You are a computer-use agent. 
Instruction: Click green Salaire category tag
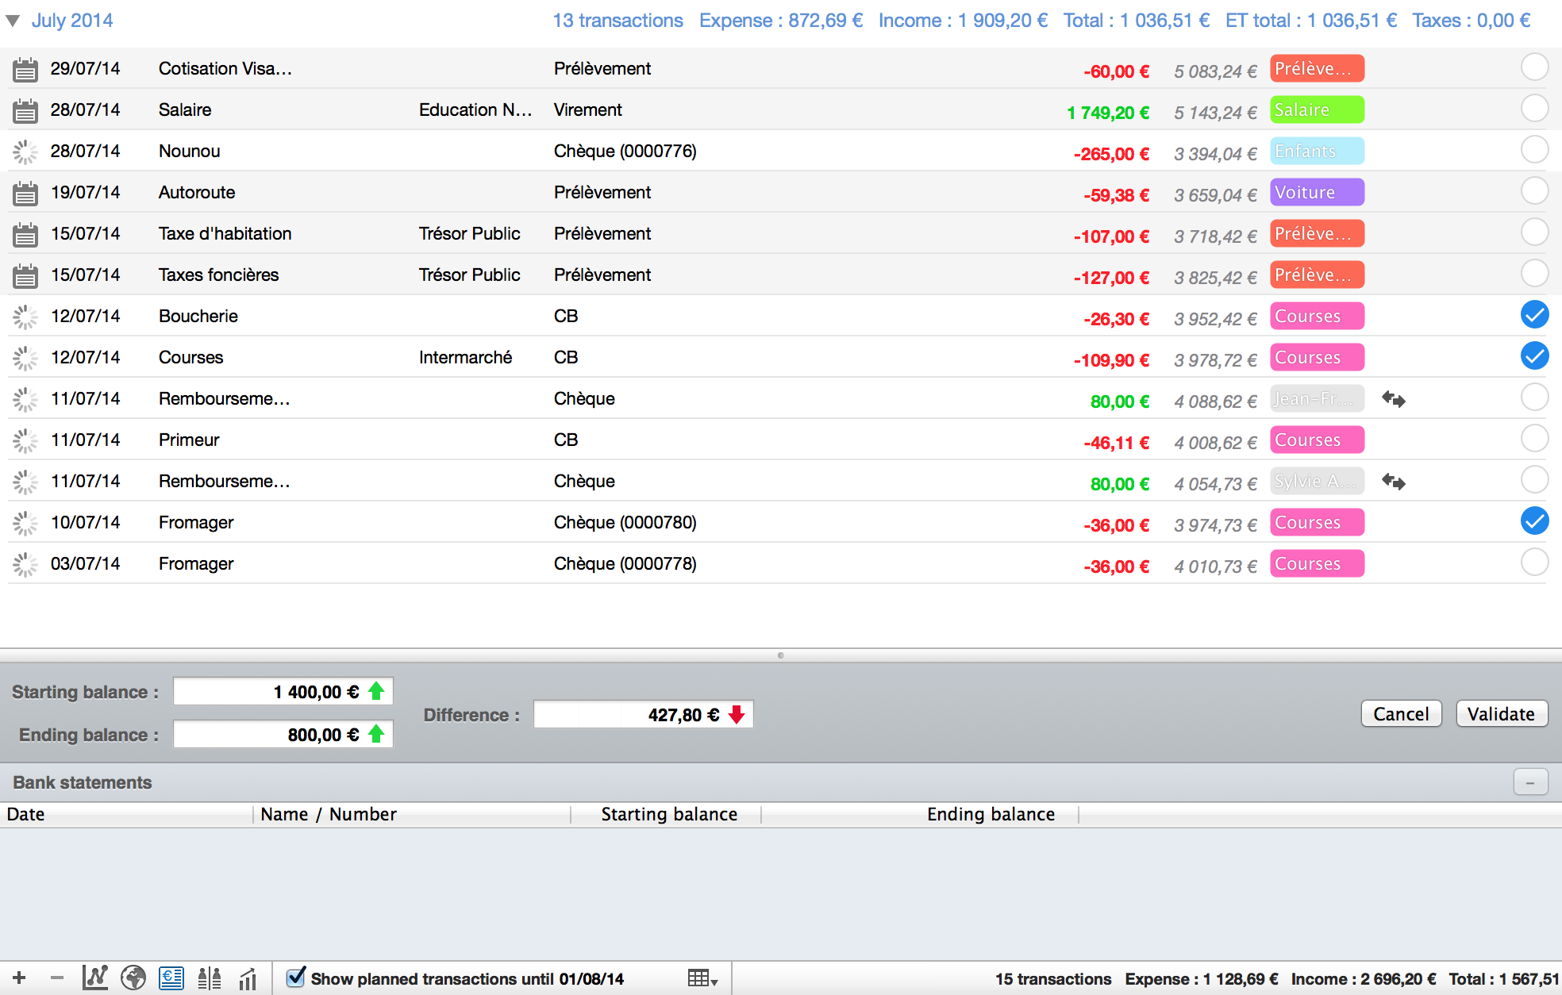[1317, 110]
